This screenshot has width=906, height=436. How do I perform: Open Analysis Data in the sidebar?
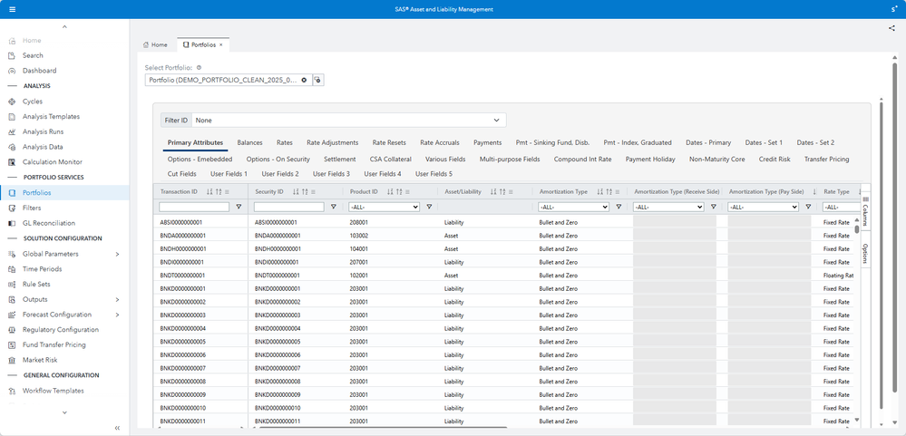43,147
